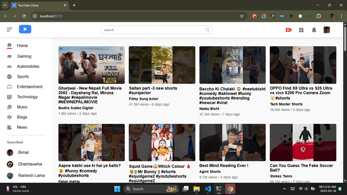
Task: View site information icon beside localhost URL
Action: click(x=35, y=16)
